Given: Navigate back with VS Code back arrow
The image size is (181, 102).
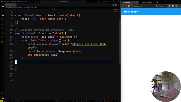Looking at the screenshot, I should (x=36, y=2).
